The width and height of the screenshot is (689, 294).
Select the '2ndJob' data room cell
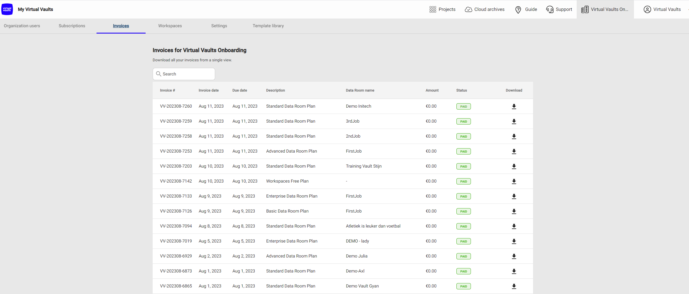pos(353,136)
